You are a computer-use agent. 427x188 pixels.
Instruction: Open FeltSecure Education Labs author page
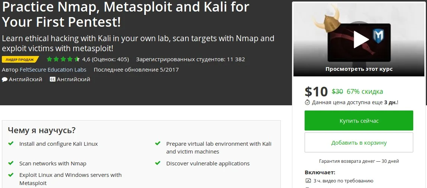pyautogui.click(x=53, y=70)
